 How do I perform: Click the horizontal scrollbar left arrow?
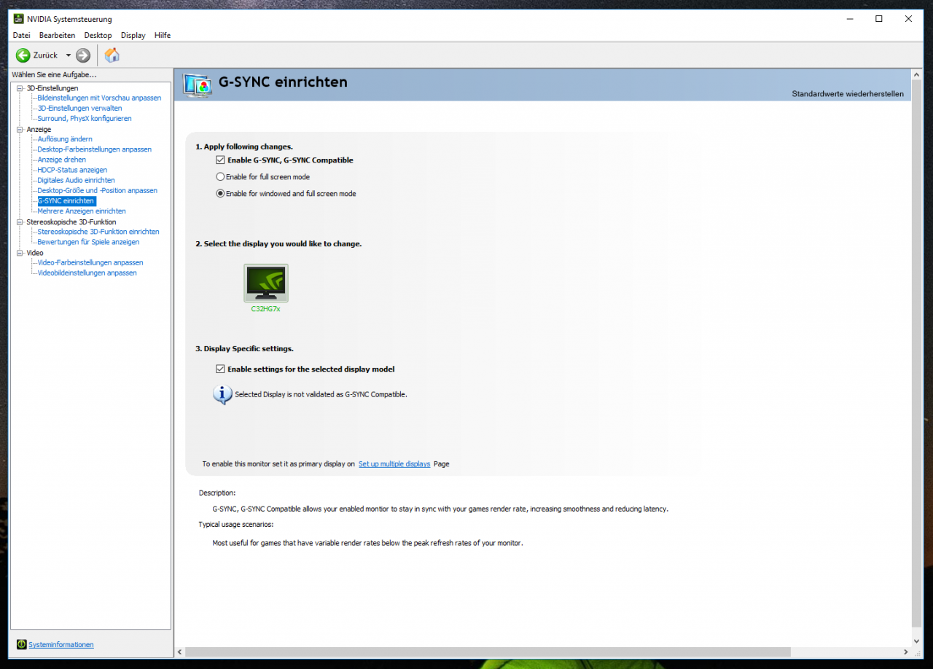tap(180, 652)
